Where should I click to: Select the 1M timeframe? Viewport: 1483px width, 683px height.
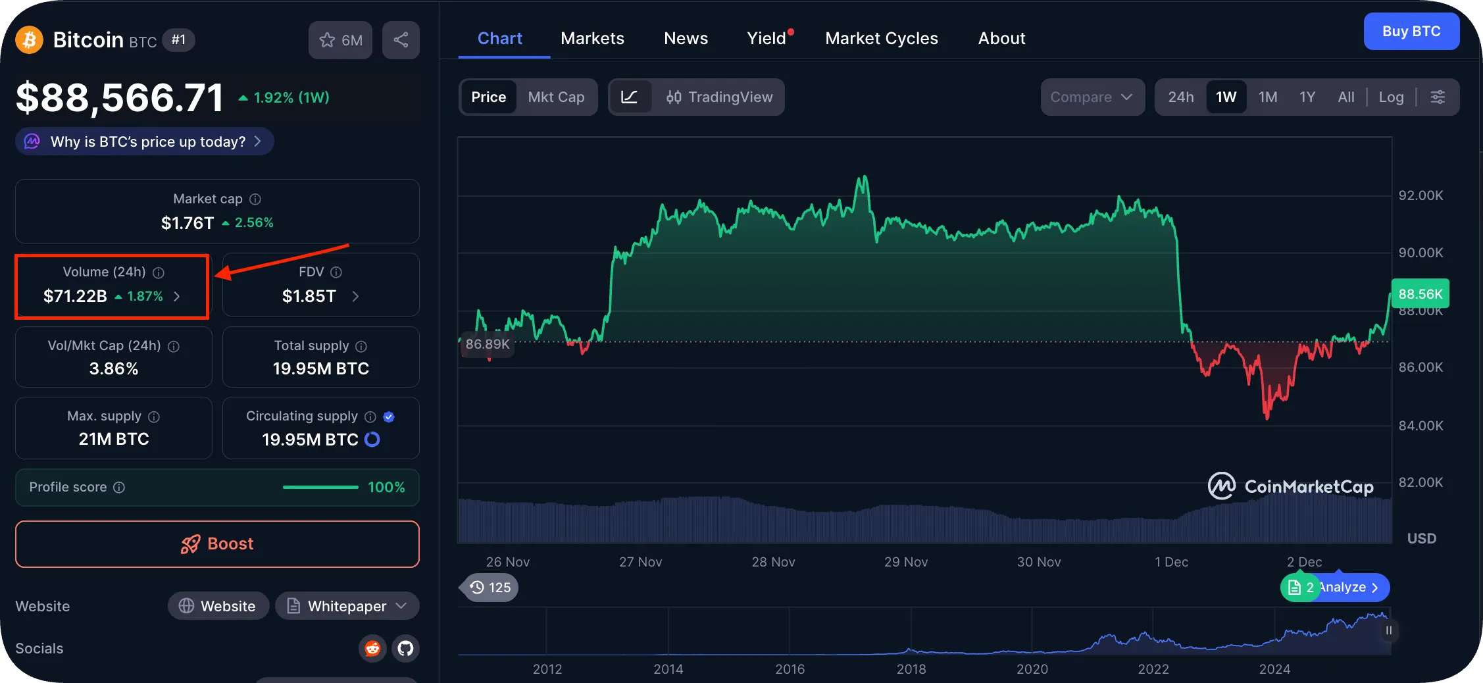1267,97
